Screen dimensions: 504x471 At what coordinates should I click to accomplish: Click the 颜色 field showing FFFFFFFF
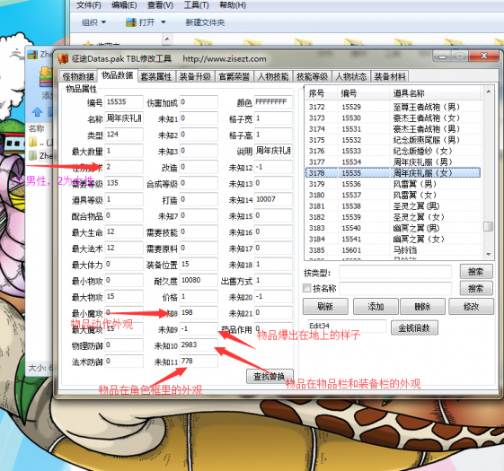(273, 102)
